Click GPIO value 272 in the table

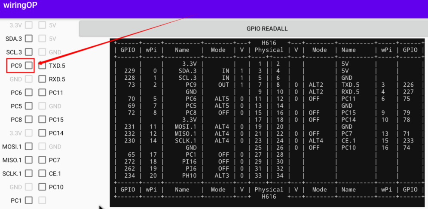click(130, 162)
